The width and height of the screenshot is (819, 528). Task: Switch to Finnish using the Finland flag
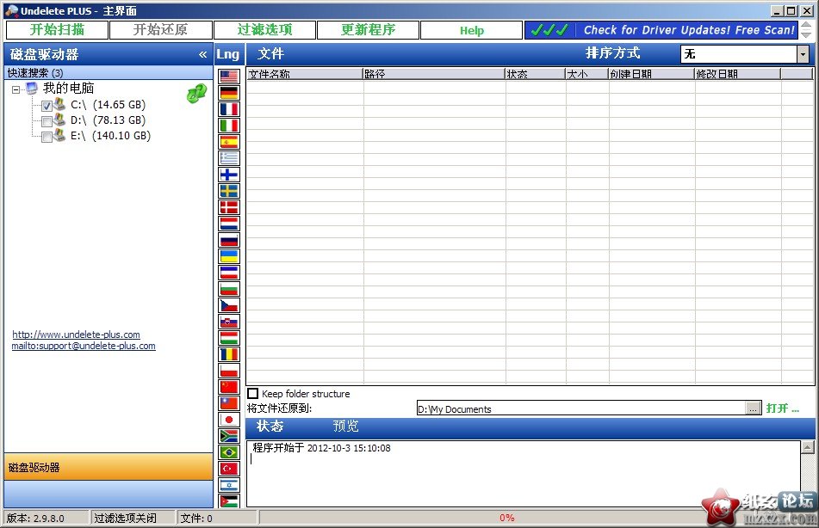click(229, 175)
